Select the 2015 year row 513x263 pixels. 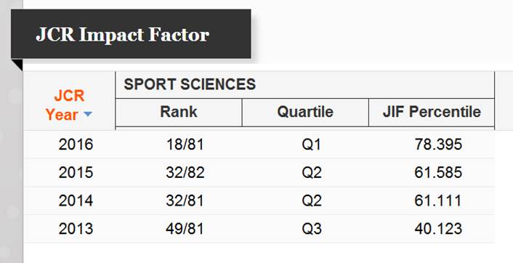[259, 172]
